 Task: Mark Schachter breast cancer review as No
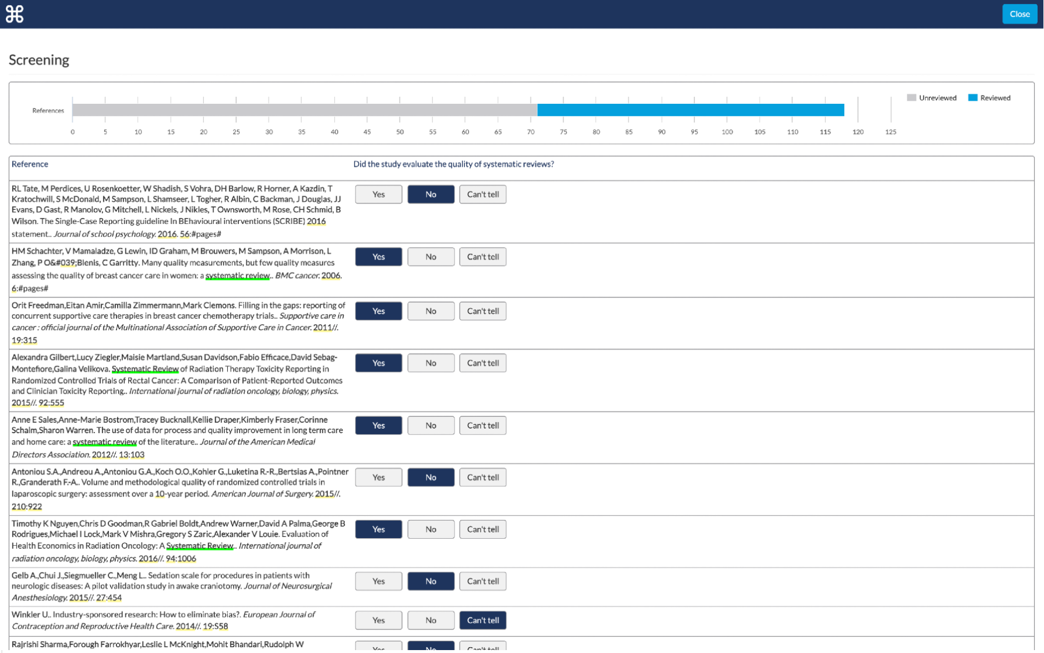click(x=431, y=257)
